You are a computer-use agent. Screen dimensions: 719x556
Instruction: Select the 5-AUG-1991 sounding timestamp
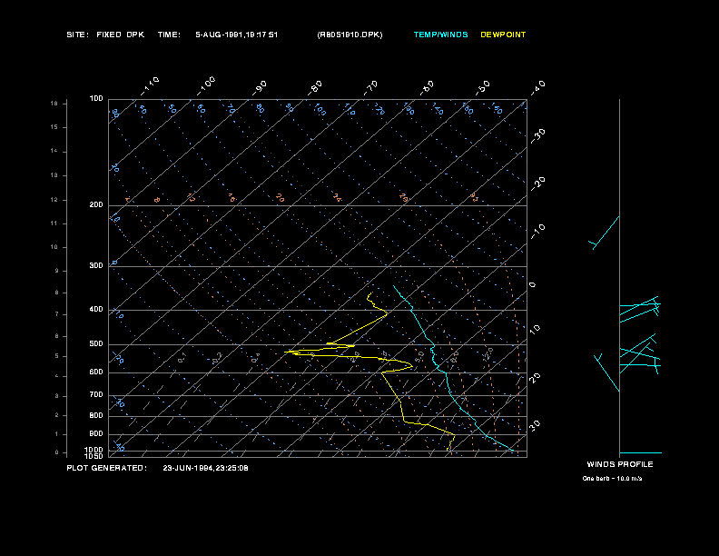tap(237, 35)
